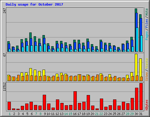Click day 19 on the x-axis
The image size is (150, 117).
(x=88, y=114)
